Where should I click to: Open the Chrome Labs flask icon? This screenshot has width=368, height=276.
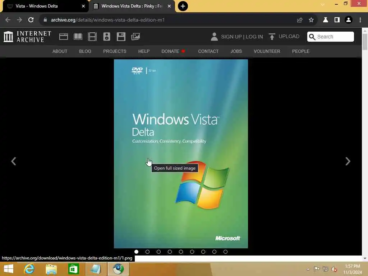tap(326, 20)
